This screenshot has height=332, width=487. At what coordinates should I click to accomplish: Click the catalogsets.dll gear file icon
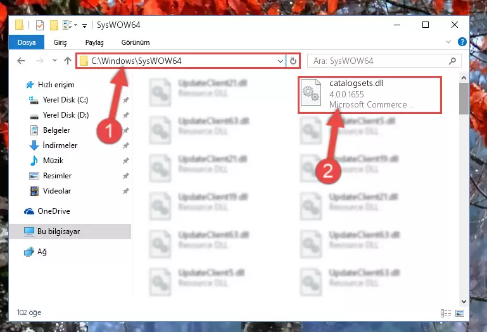pyautogui.click(x=311, y=92)
